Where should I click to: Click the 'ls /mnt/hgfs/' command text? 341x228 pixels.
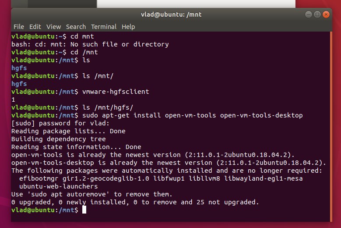108,107
